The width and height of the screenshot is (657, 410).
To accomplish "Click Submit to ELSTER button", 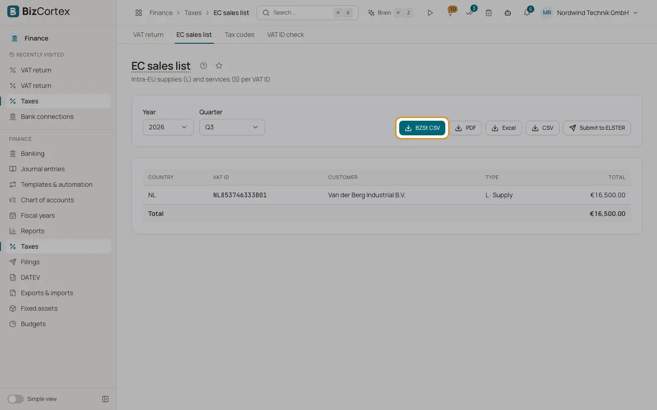I will 597,128.
